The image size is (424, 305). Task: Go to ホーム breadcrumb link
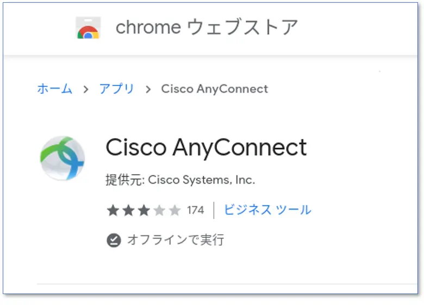coord(54,89)
